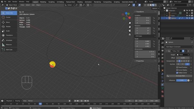Toggle viewport gizmos display
The width and height of the screenshot is (194, 109).
click(x=134, y=5)
